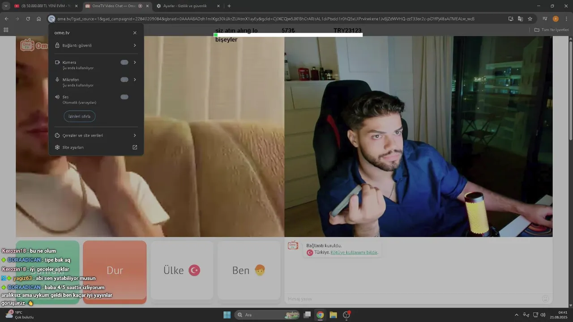Click the Türkiye country text in chat log
The height and width of the screenshot is (322, 573).
[x=321, y=252]
